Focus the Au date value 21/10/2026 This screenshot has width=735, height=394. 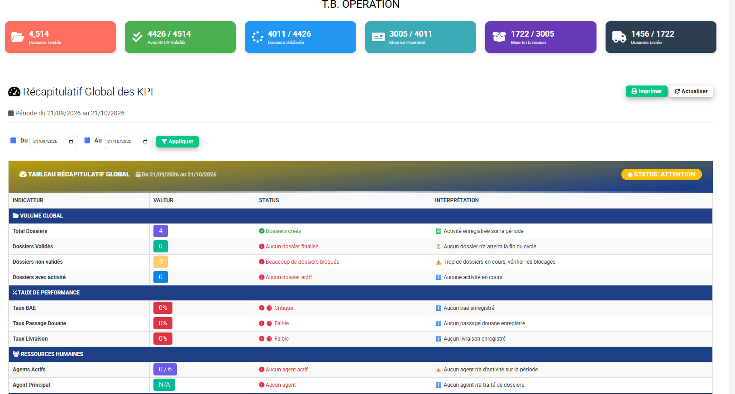(x=119, y=142)
